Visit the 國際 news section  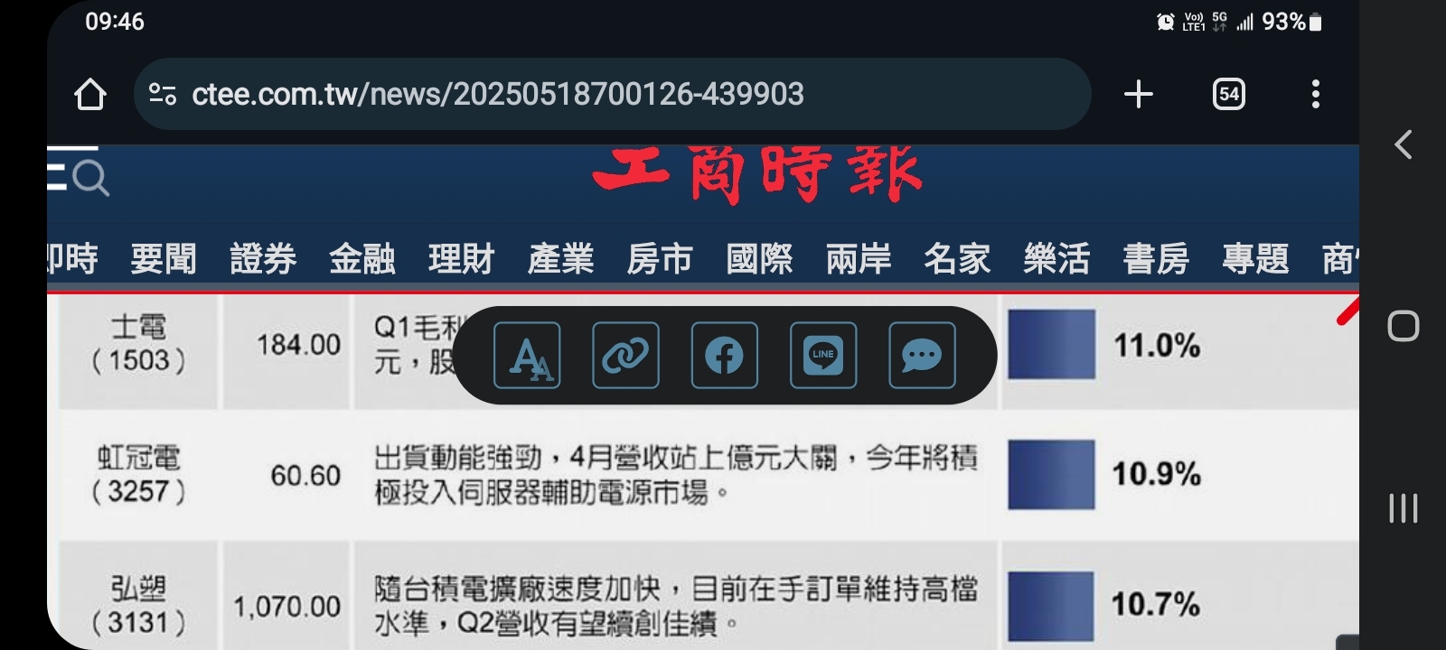pyautogui.click(x=759, y=259)
